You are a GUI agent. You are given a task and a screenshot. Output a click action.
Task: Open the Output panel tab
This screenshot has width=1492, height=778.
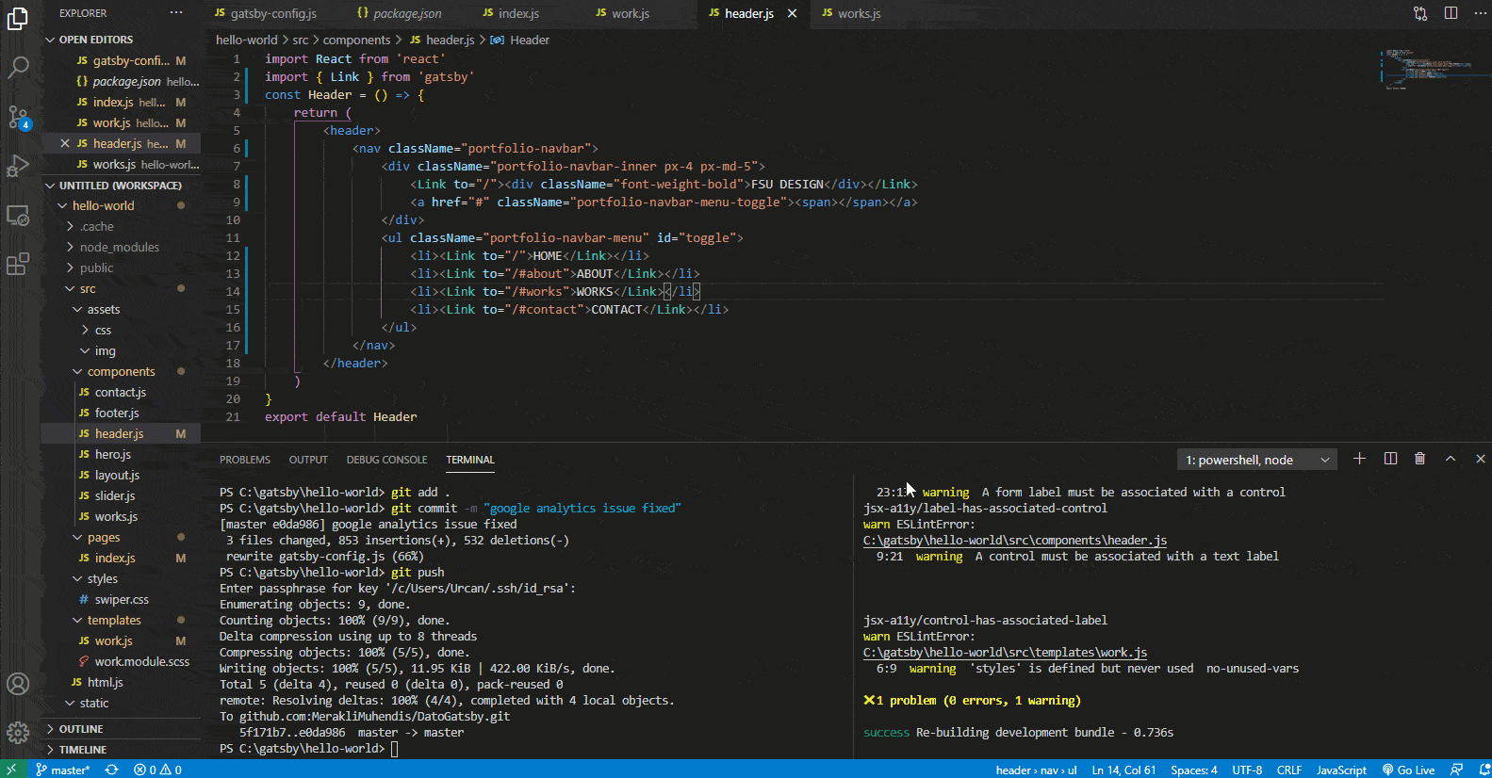tap(308, 460)
